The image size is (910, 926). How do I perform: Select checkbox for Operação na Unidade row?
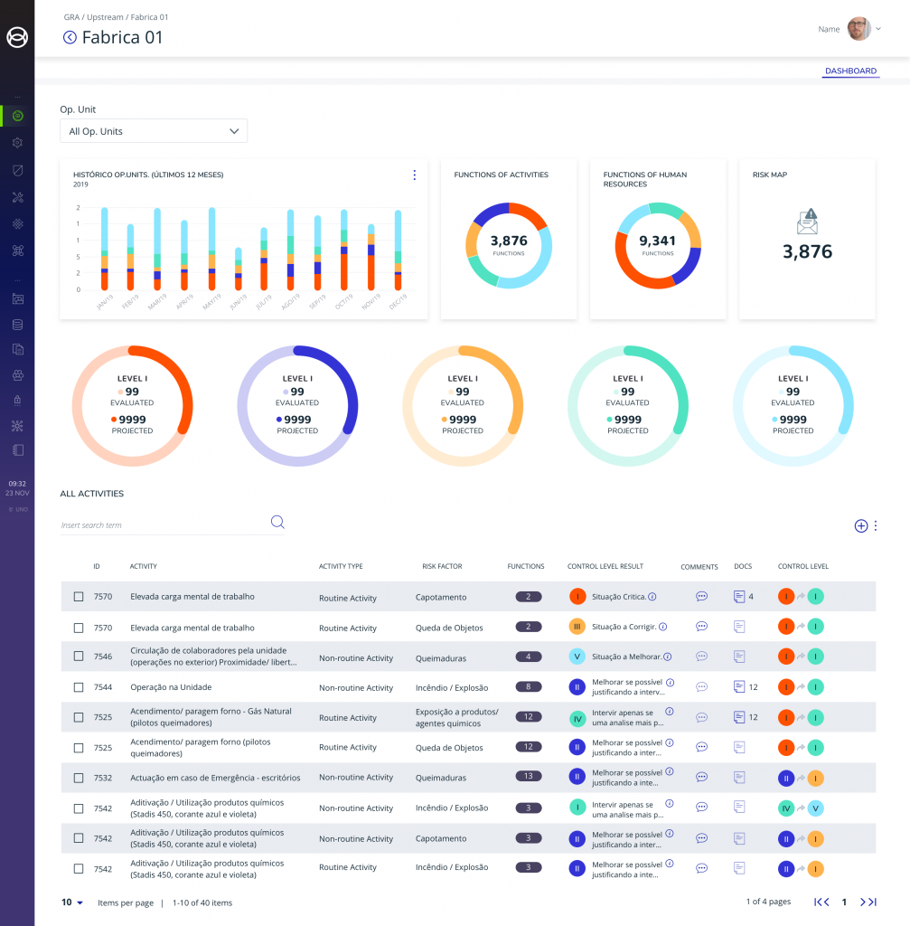79,687
